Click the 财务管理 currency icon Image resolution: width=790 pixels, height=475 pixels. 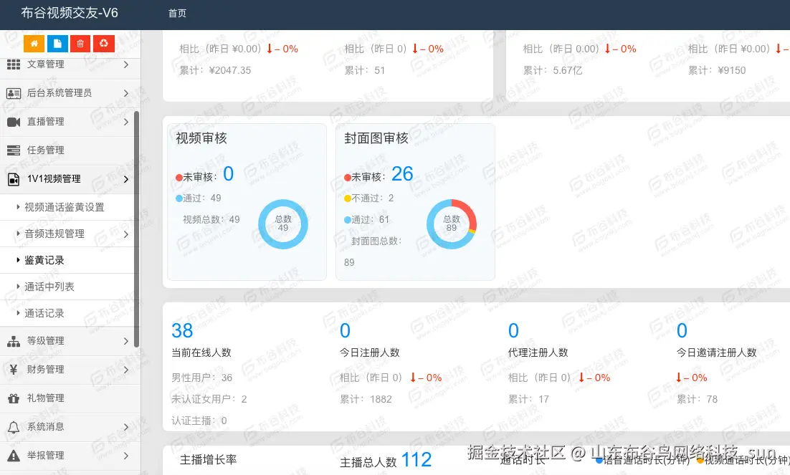[x=14, y=370]
